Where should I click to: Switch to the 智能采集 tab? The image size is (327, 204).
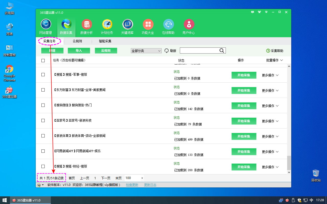pyautogui.click(x=105, y=41)
